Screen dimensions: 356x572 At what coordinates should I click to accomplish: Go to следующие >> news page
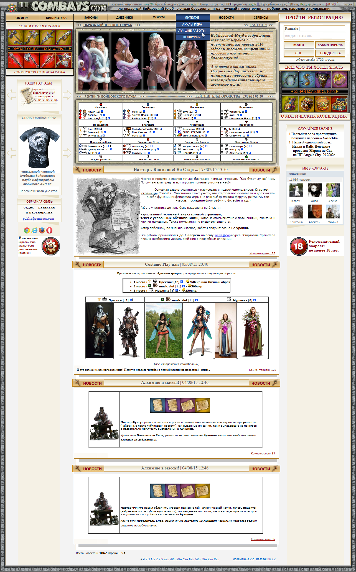pos(243,559)
